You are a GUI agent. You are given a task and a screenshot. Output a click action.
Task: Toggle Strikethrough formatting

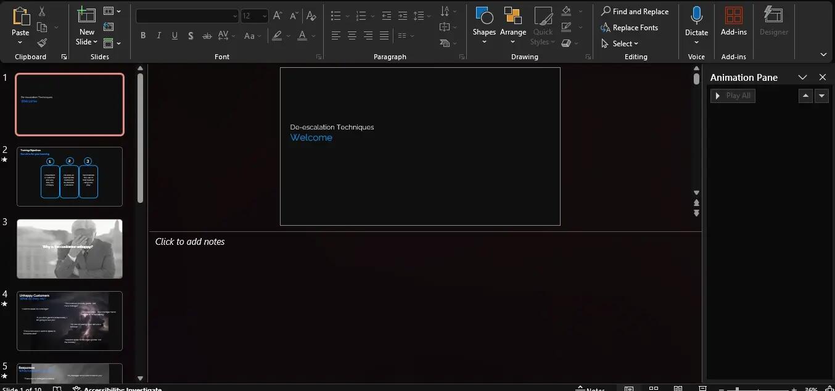tap(207, 36)
